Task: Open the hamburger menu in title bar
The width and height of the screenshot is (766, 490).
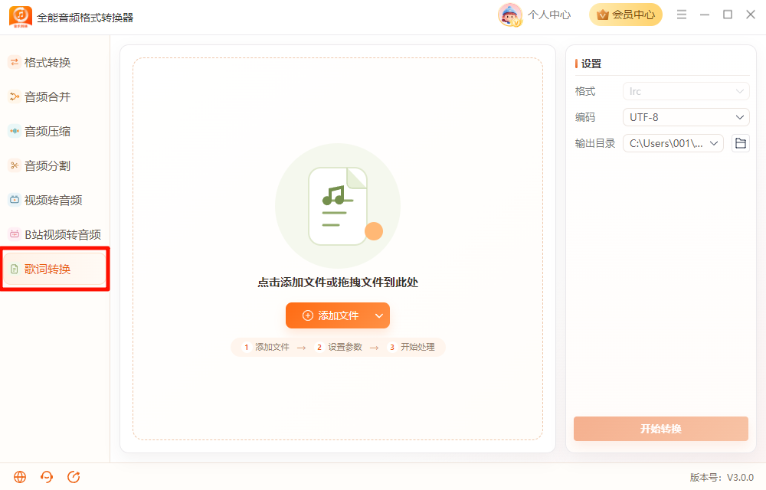Action: pos(682,15)
